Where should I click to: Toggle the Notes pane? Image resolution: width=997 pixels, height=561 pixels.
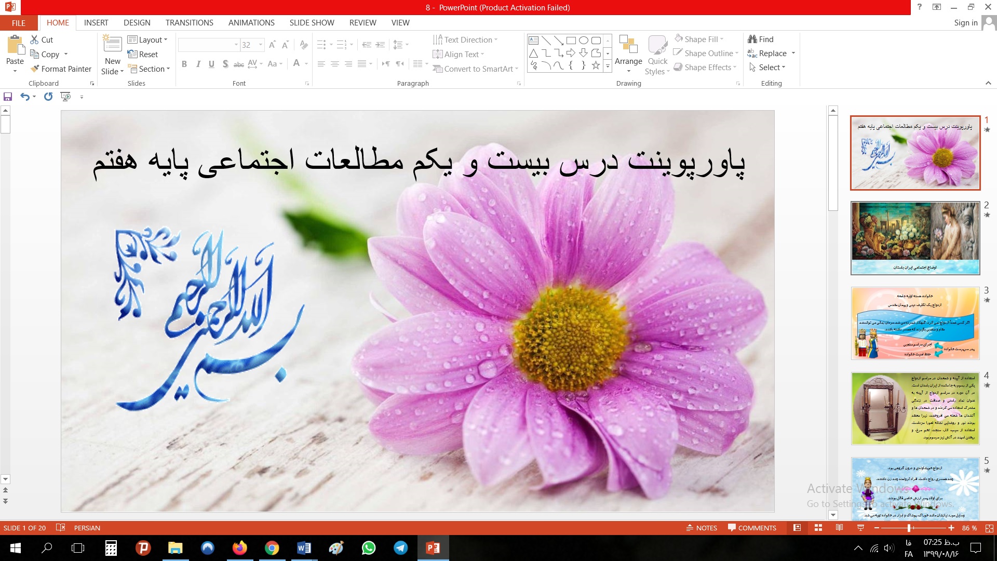[702, 528]
